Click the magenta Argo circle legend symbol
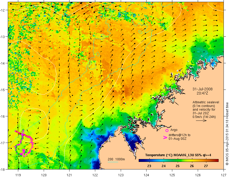 pyautogui.click(x=167, y=130)
